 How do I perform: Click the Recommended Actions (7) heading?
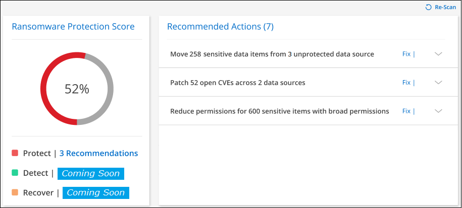point(220,27)
